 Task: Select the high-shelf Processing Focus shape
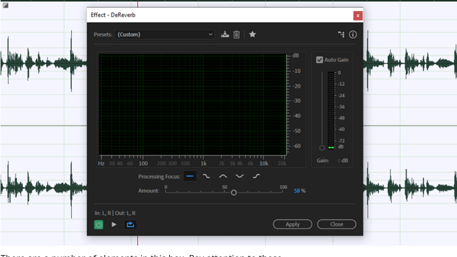pos(256,176)
